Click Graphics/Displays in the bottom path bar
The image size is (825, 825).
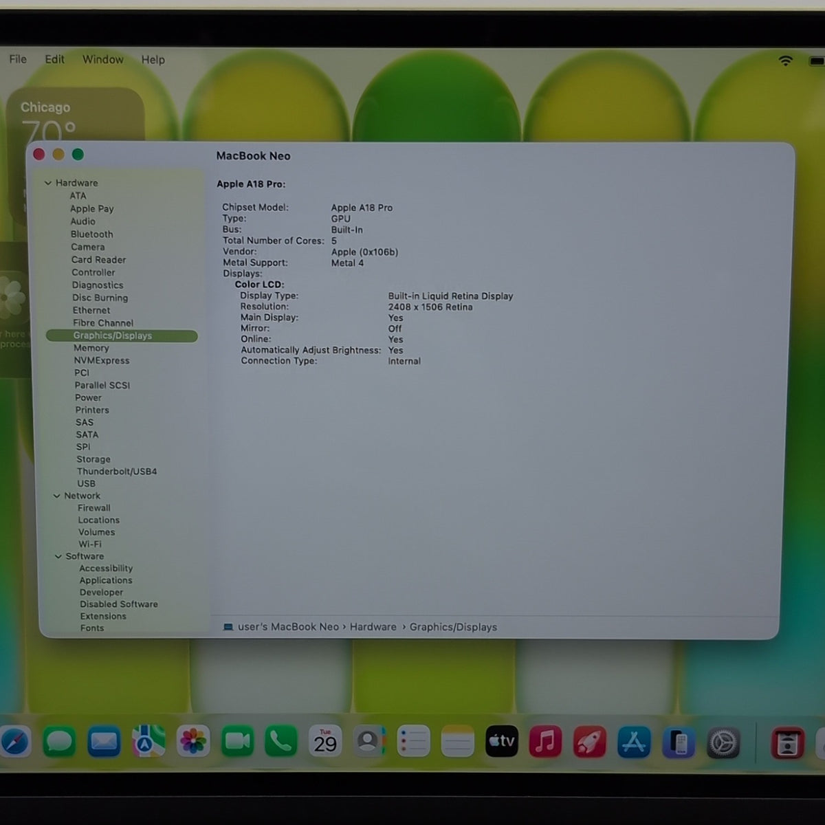coord(453,627)
